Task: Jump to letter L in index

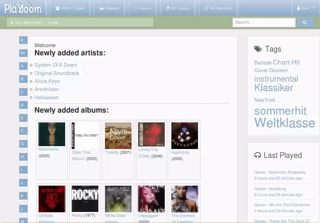Action: pyautogui.click(x=23, y=209)
